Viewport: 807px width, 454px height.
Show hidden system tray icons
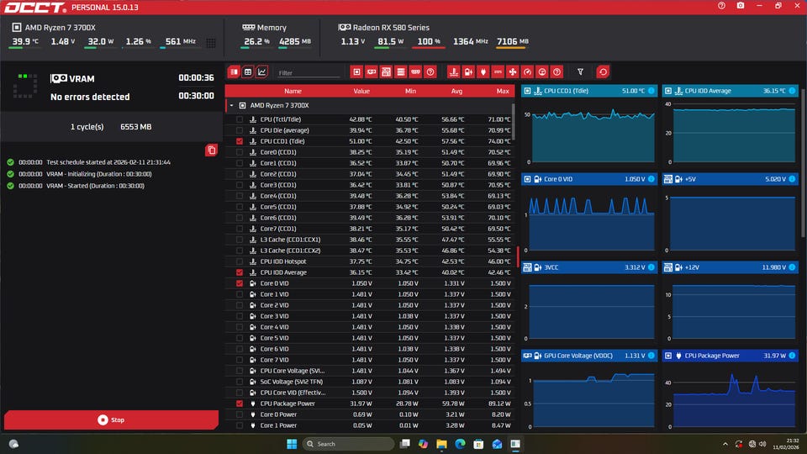click(x=725, y=444)
